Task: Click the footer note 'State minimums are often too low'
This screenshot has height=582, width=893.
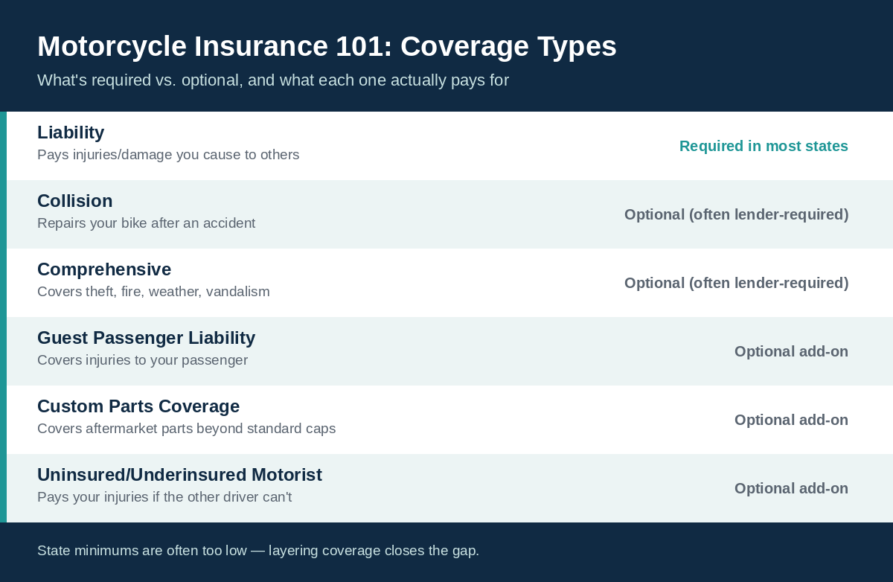Action: point(258,551)
